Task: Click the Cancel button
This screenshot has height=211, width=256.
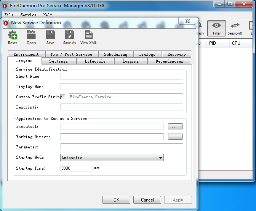Action: 147,200
